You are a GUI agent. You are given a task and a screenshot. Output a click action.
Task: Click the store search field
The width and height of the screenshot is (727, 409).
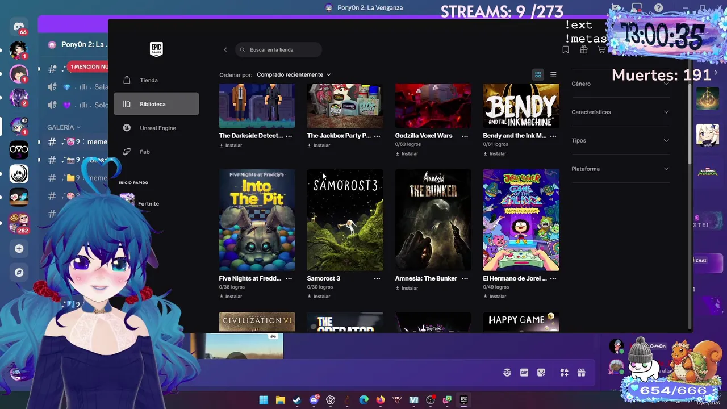(x=279, y=49)
